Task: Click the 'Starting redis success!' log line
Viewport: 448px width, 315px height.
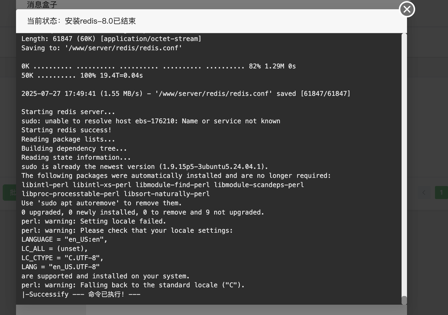Action: 66,130
